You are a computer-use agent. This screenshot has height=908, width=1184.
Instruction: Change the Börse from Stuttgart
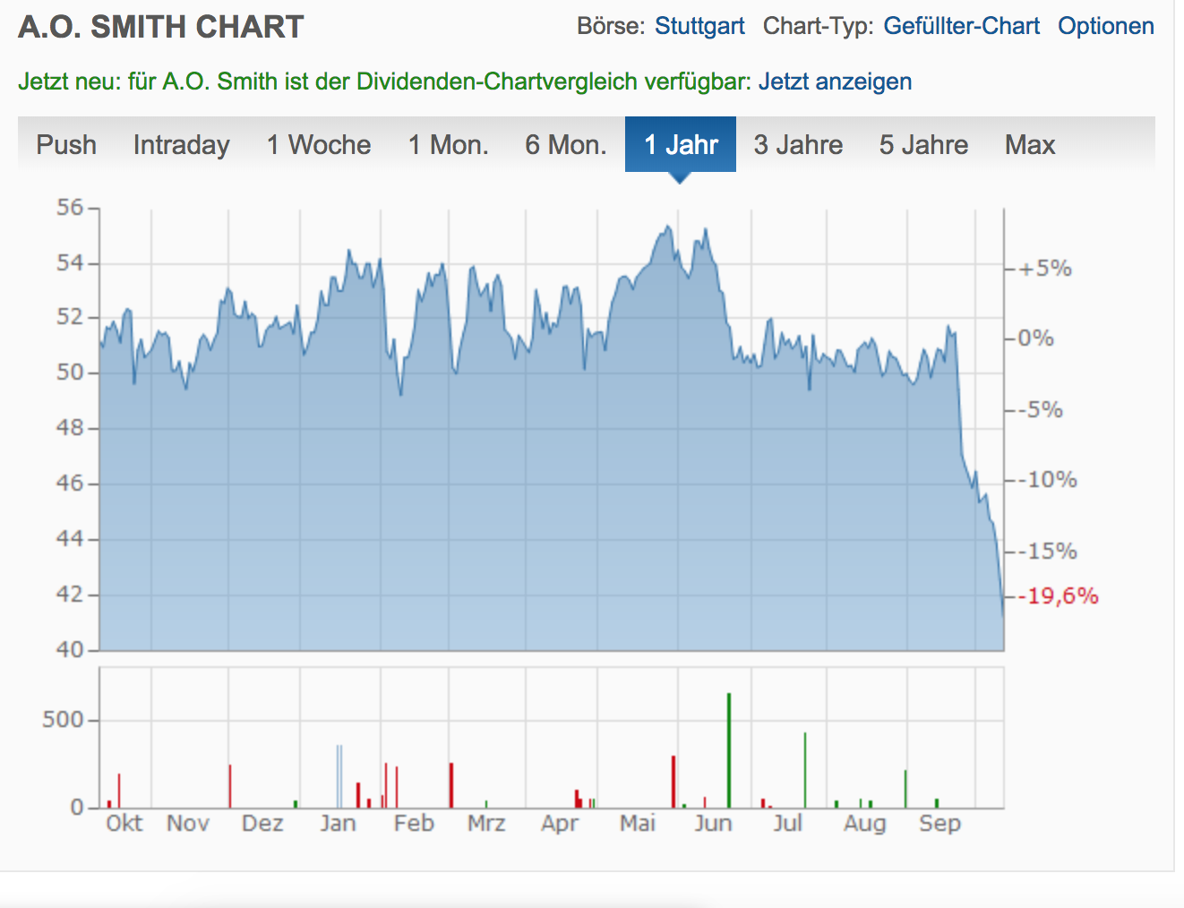coord(699,26)
